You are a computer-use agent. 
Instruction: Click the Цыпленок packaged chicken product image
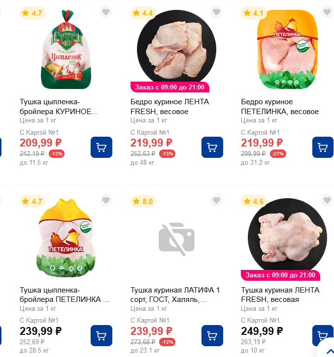click(66, 49)
